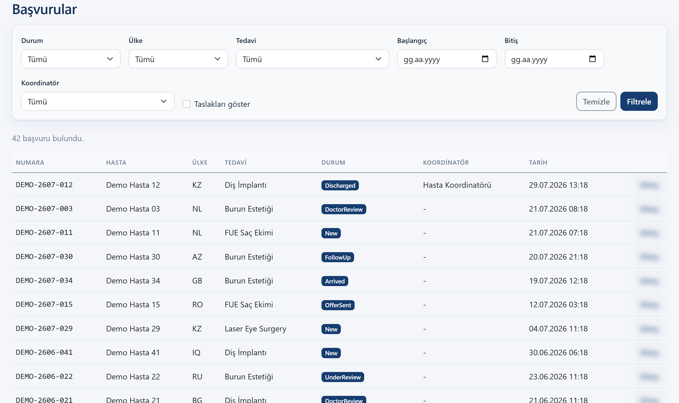Select application number DEMO-2607-029

[x=44, y=328]
